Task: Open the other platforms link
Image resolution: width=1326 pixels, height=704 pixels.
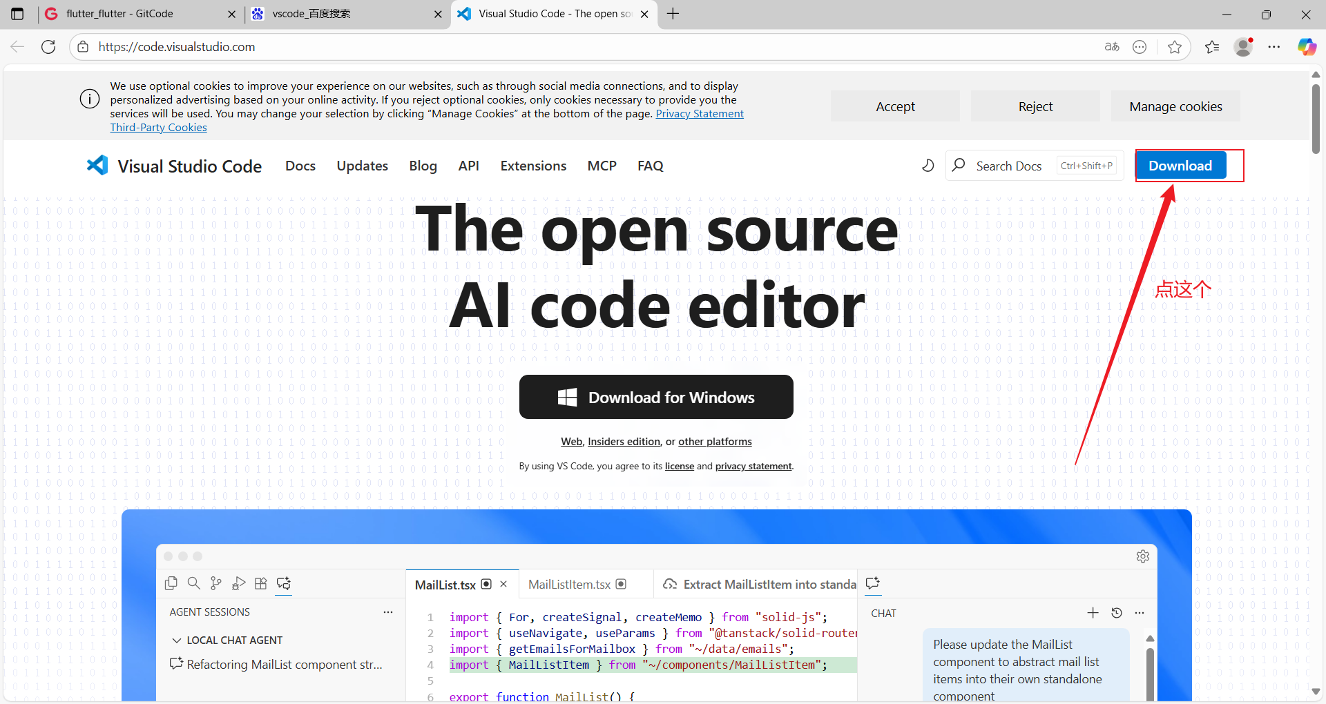Action: 715,442
